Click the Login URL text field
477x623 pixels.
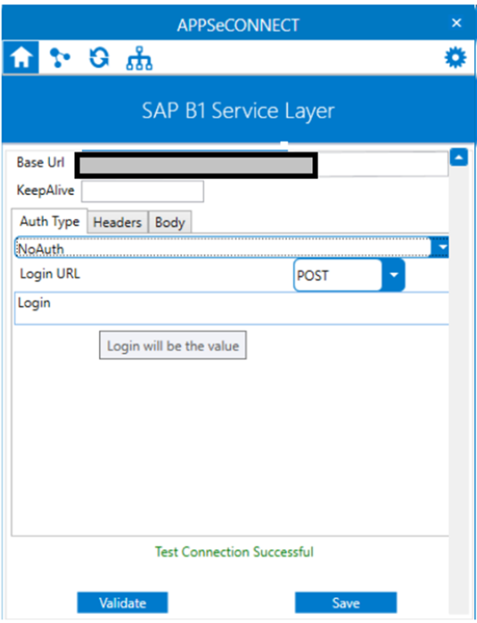232,308
